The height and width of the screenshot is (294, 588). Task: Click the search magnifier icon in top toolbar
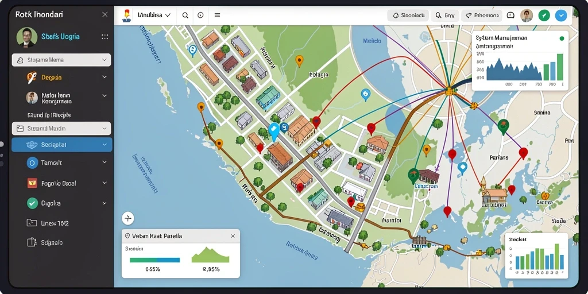click(185, 16)
